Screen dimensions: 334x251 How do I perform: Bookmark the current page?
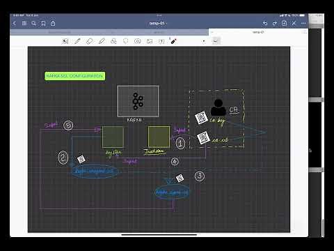coord(43,23)
